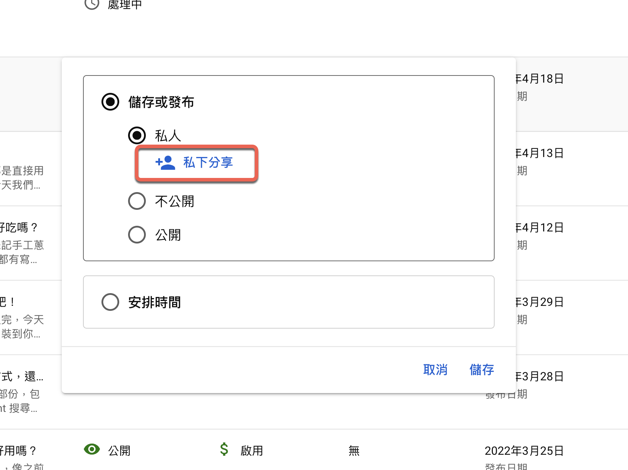The height and width of the screenshot is (470, 628).
Task: Click the green dollar sign monetization icon
Action: pyautogui.click(x=224, y=449)
